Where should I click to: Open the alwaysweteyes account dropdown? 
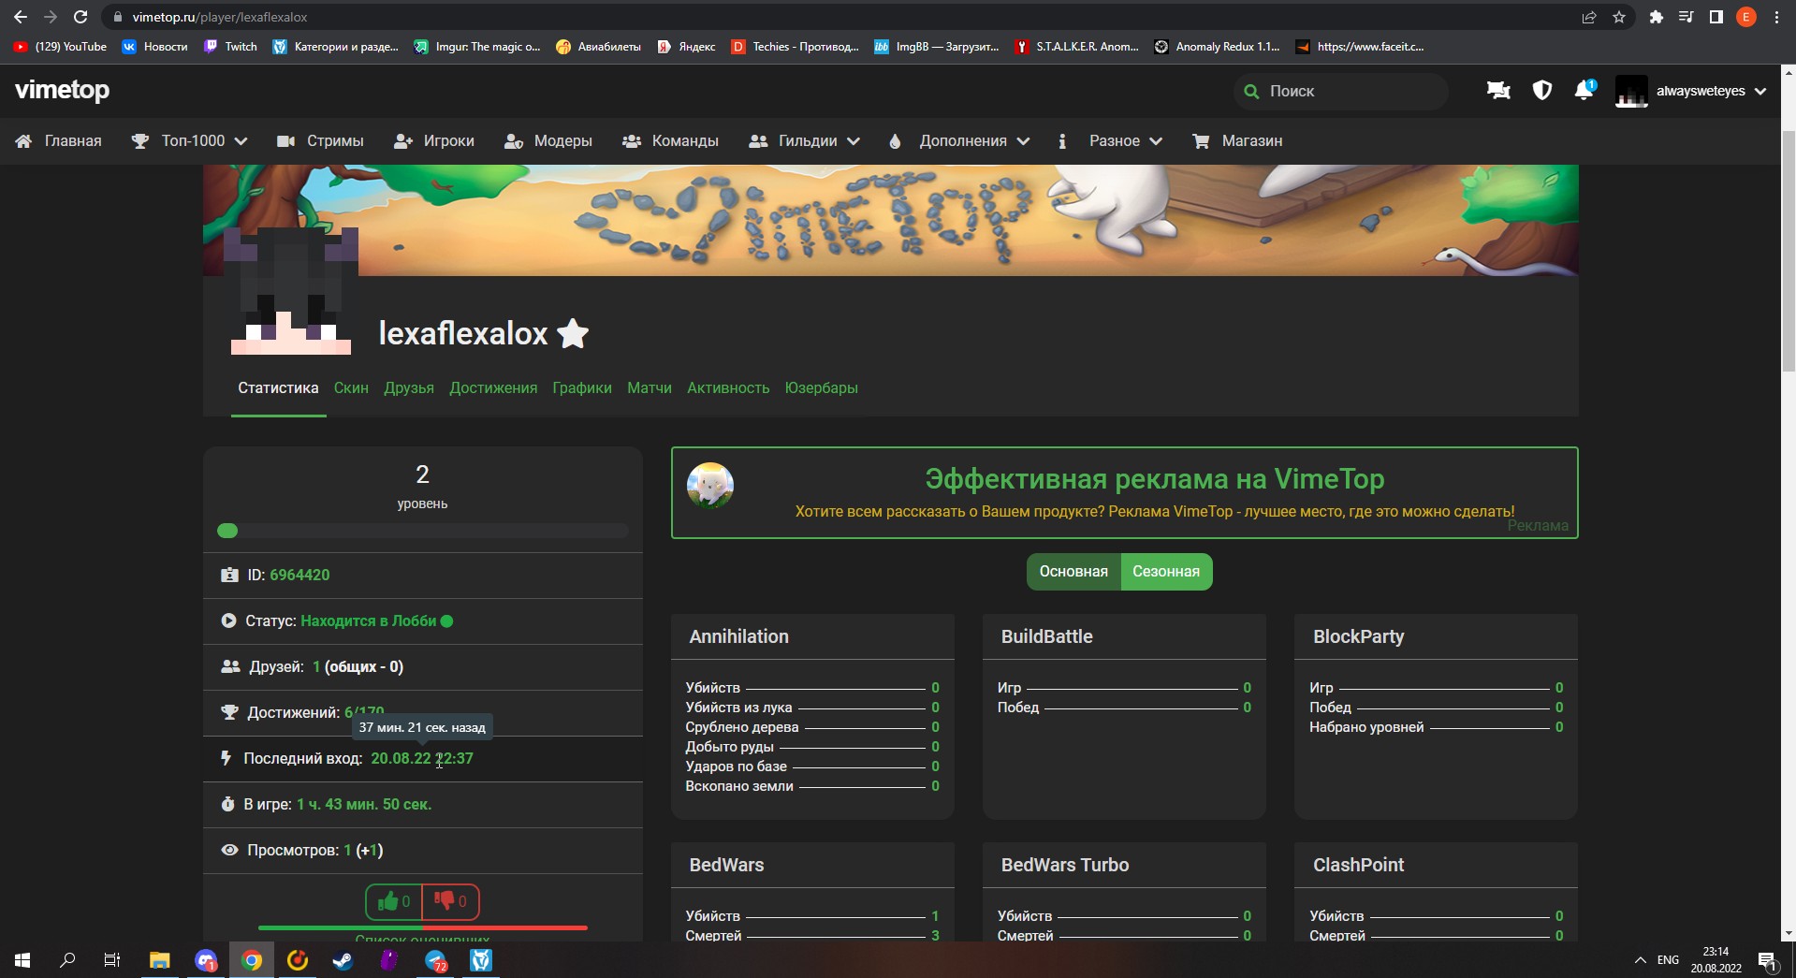point(1692,91)
